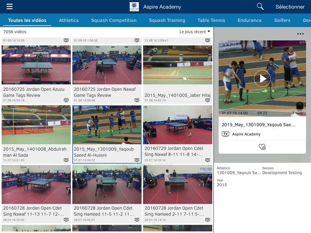Add video to favorites with heart icon
Screen dimensions: 311x233
pos(262,147)
